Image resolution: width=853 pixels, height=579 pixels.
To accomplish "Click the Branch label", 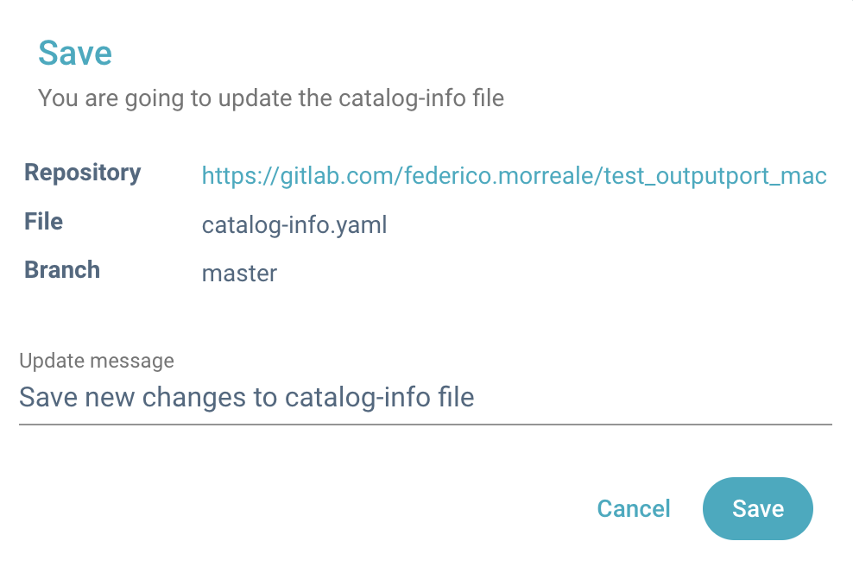I will point(62,270).
